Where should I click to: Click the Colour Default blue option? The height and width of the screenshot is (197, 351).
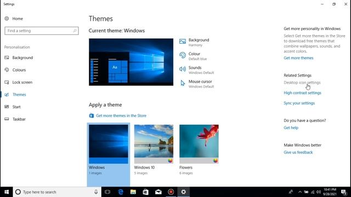point(193,56)
